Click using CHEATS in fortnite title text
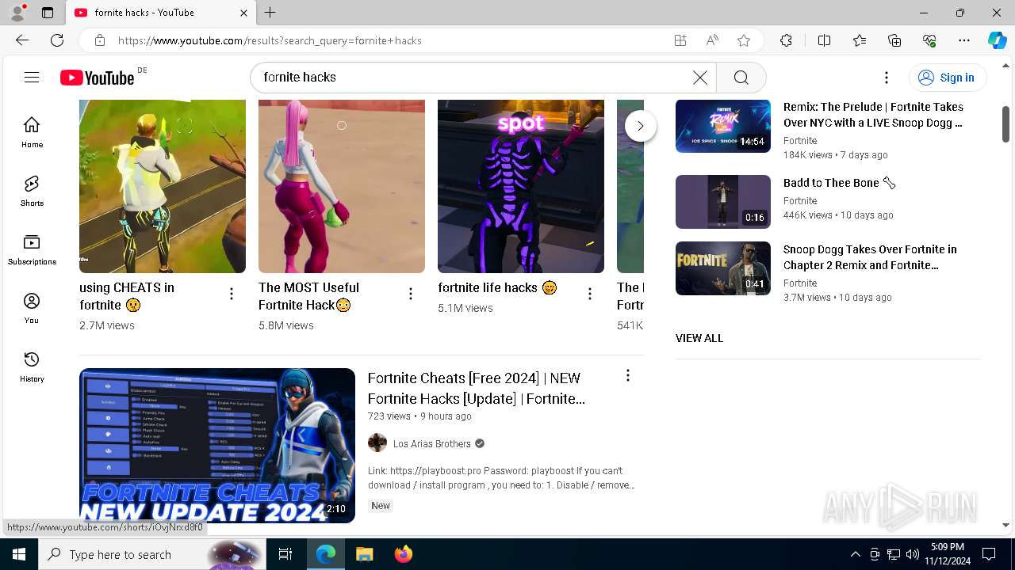The width and height of the screenshot is (1015, 570). pyautogui.click(x=127, y=296)
